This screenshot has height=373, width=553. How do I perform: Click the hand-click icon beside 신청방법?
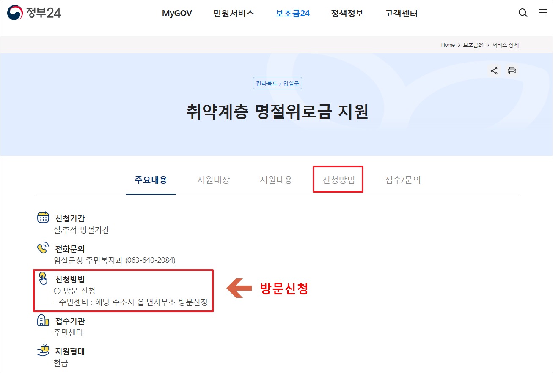point(43,278)
